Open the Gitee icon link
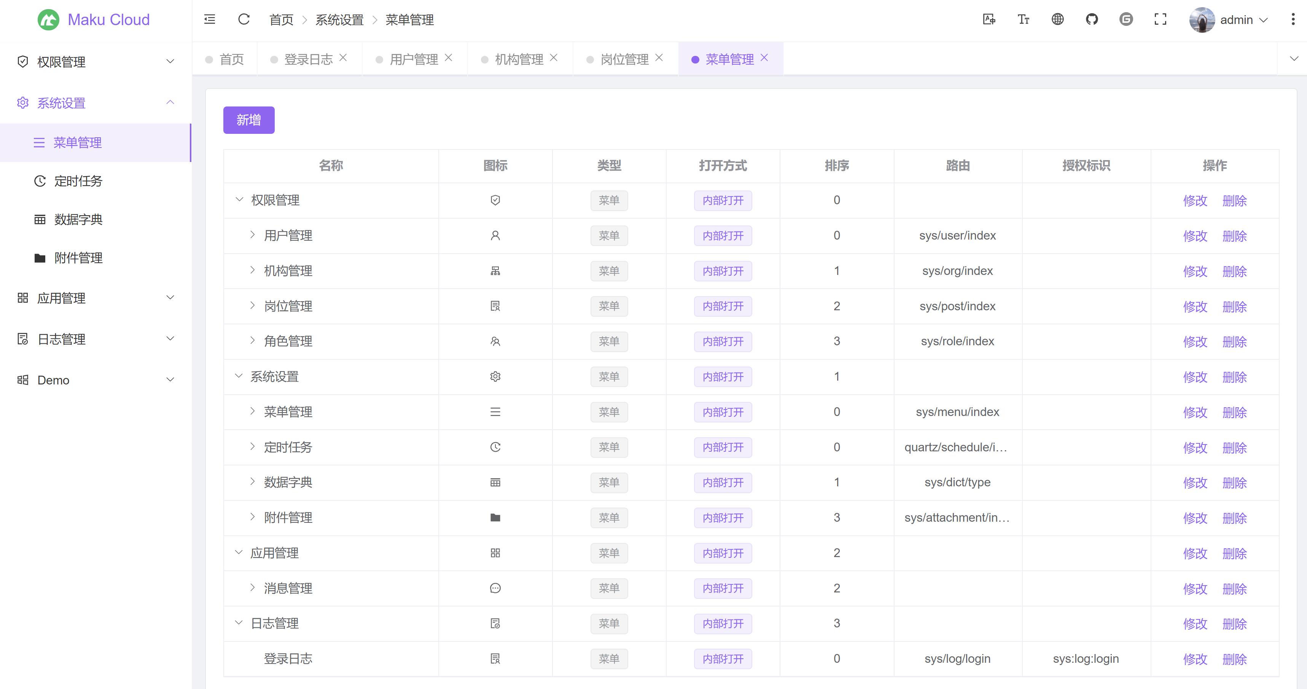The width and height of the screenshot is (1307, 689). click(x=1126, y=20)
